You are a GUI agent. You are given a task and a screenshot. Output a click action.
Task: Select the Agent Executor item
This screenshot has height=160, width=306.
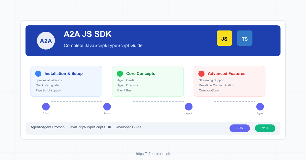coord(128,85)
